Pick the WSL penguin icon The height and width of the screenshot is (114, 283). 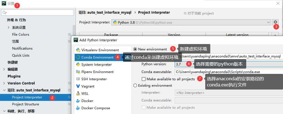78,94
